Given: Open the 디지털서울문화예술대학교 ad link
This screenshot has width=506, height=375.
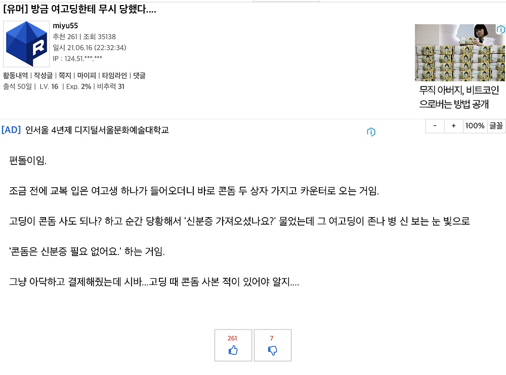Looking at the screenshot, I should [97, 130].
